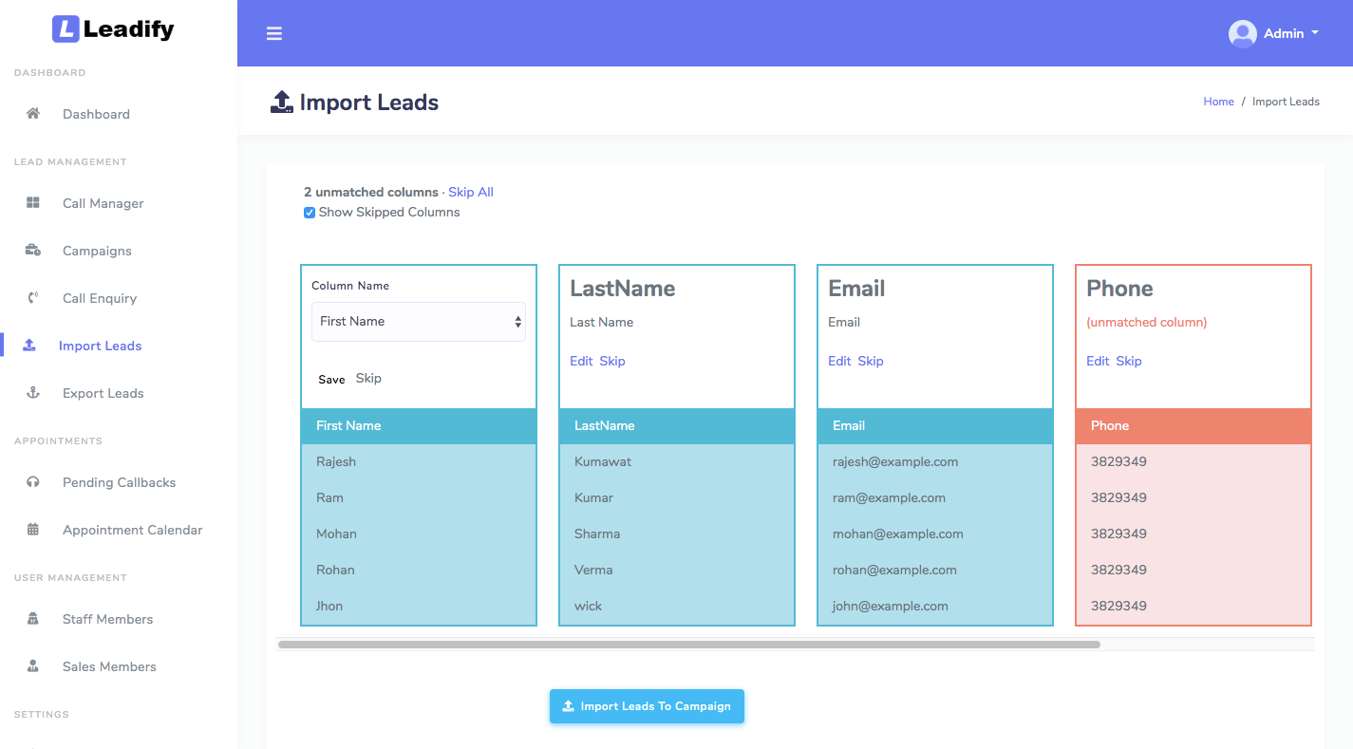Skip the Email column
1353x749 pixels.
tap(871, 361)
